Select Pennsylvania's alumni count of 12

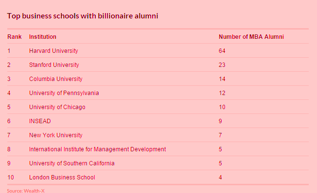[222, 93]
